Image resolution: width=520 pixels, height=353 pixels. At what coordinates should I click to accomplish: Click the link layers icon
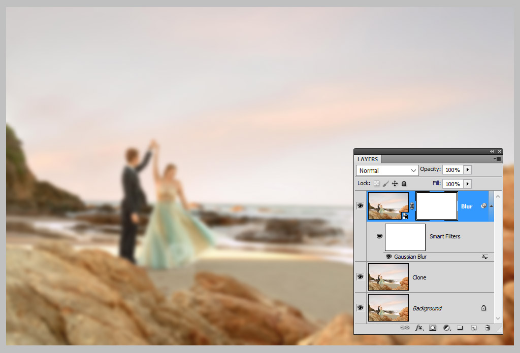point(405,328)
